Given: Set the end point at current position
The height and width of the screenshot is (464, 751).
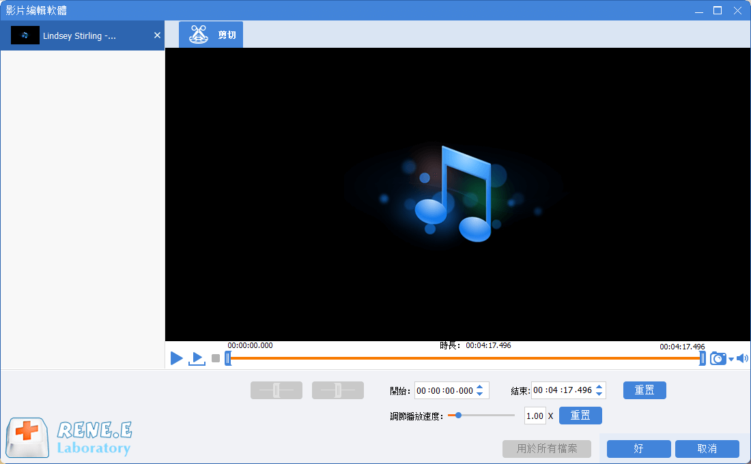Looking at the screenshot, I should pyautogui.click(x=338, y=390).
